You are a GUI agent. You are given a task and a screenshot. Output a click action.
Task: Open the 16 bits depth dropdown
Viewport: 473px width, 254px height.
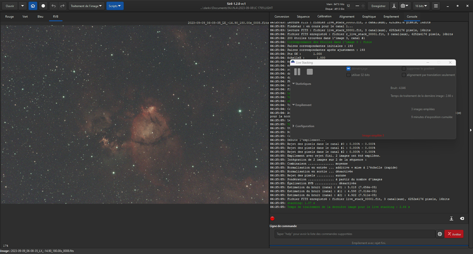421,6
